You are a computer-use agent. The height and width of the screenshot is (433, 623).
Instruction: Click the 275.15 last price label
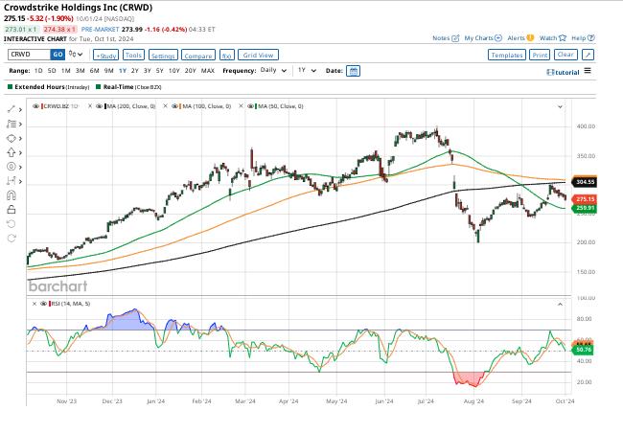pos(584,199)
